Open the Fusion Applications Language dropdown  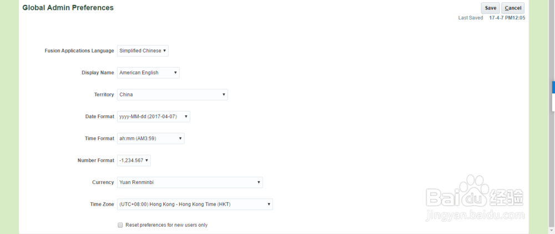pyautogui.click(x=142, y=51)
